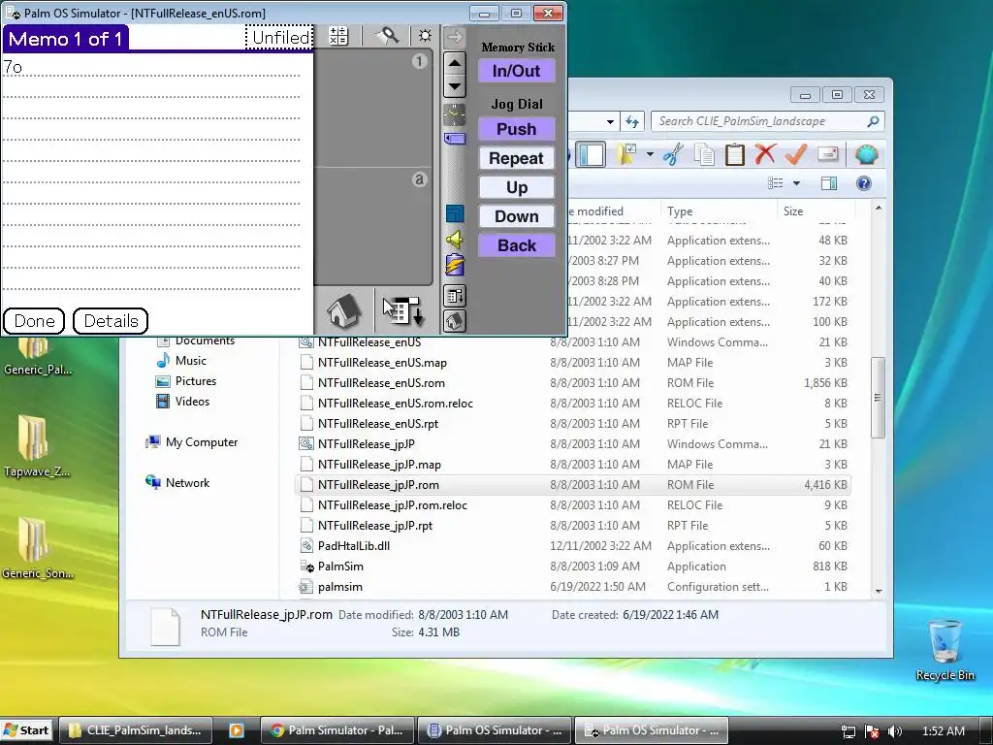Image resolution: width=993 pixels, height=745 pixels.
Task: Click the Start button on taskbar
Action: 26,730
